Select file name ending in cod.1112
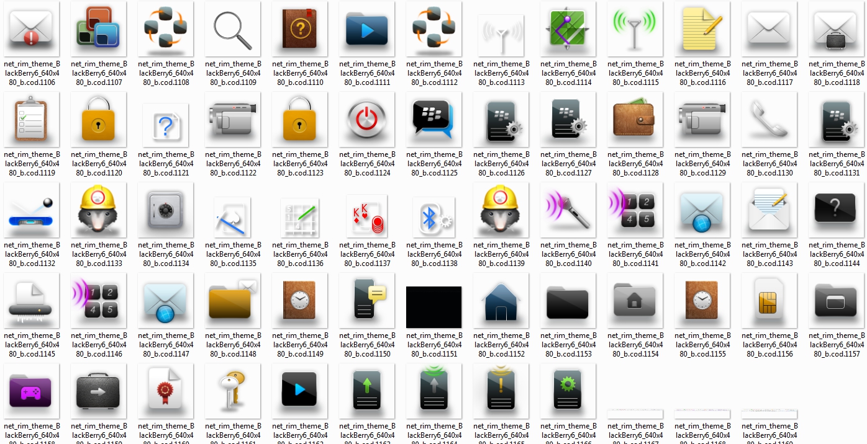 [x=434, y=73]
